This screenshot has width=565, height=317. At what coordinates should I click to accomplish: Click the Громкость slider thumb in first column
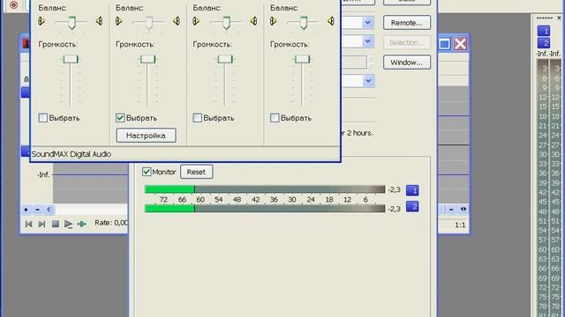coord(71,59)
